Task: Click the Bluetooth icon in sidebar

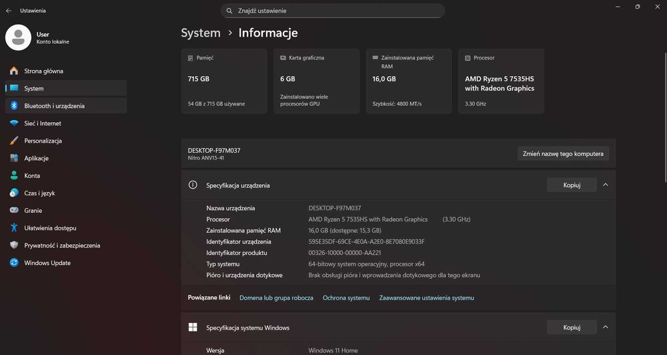Action: tap(14, 105)
